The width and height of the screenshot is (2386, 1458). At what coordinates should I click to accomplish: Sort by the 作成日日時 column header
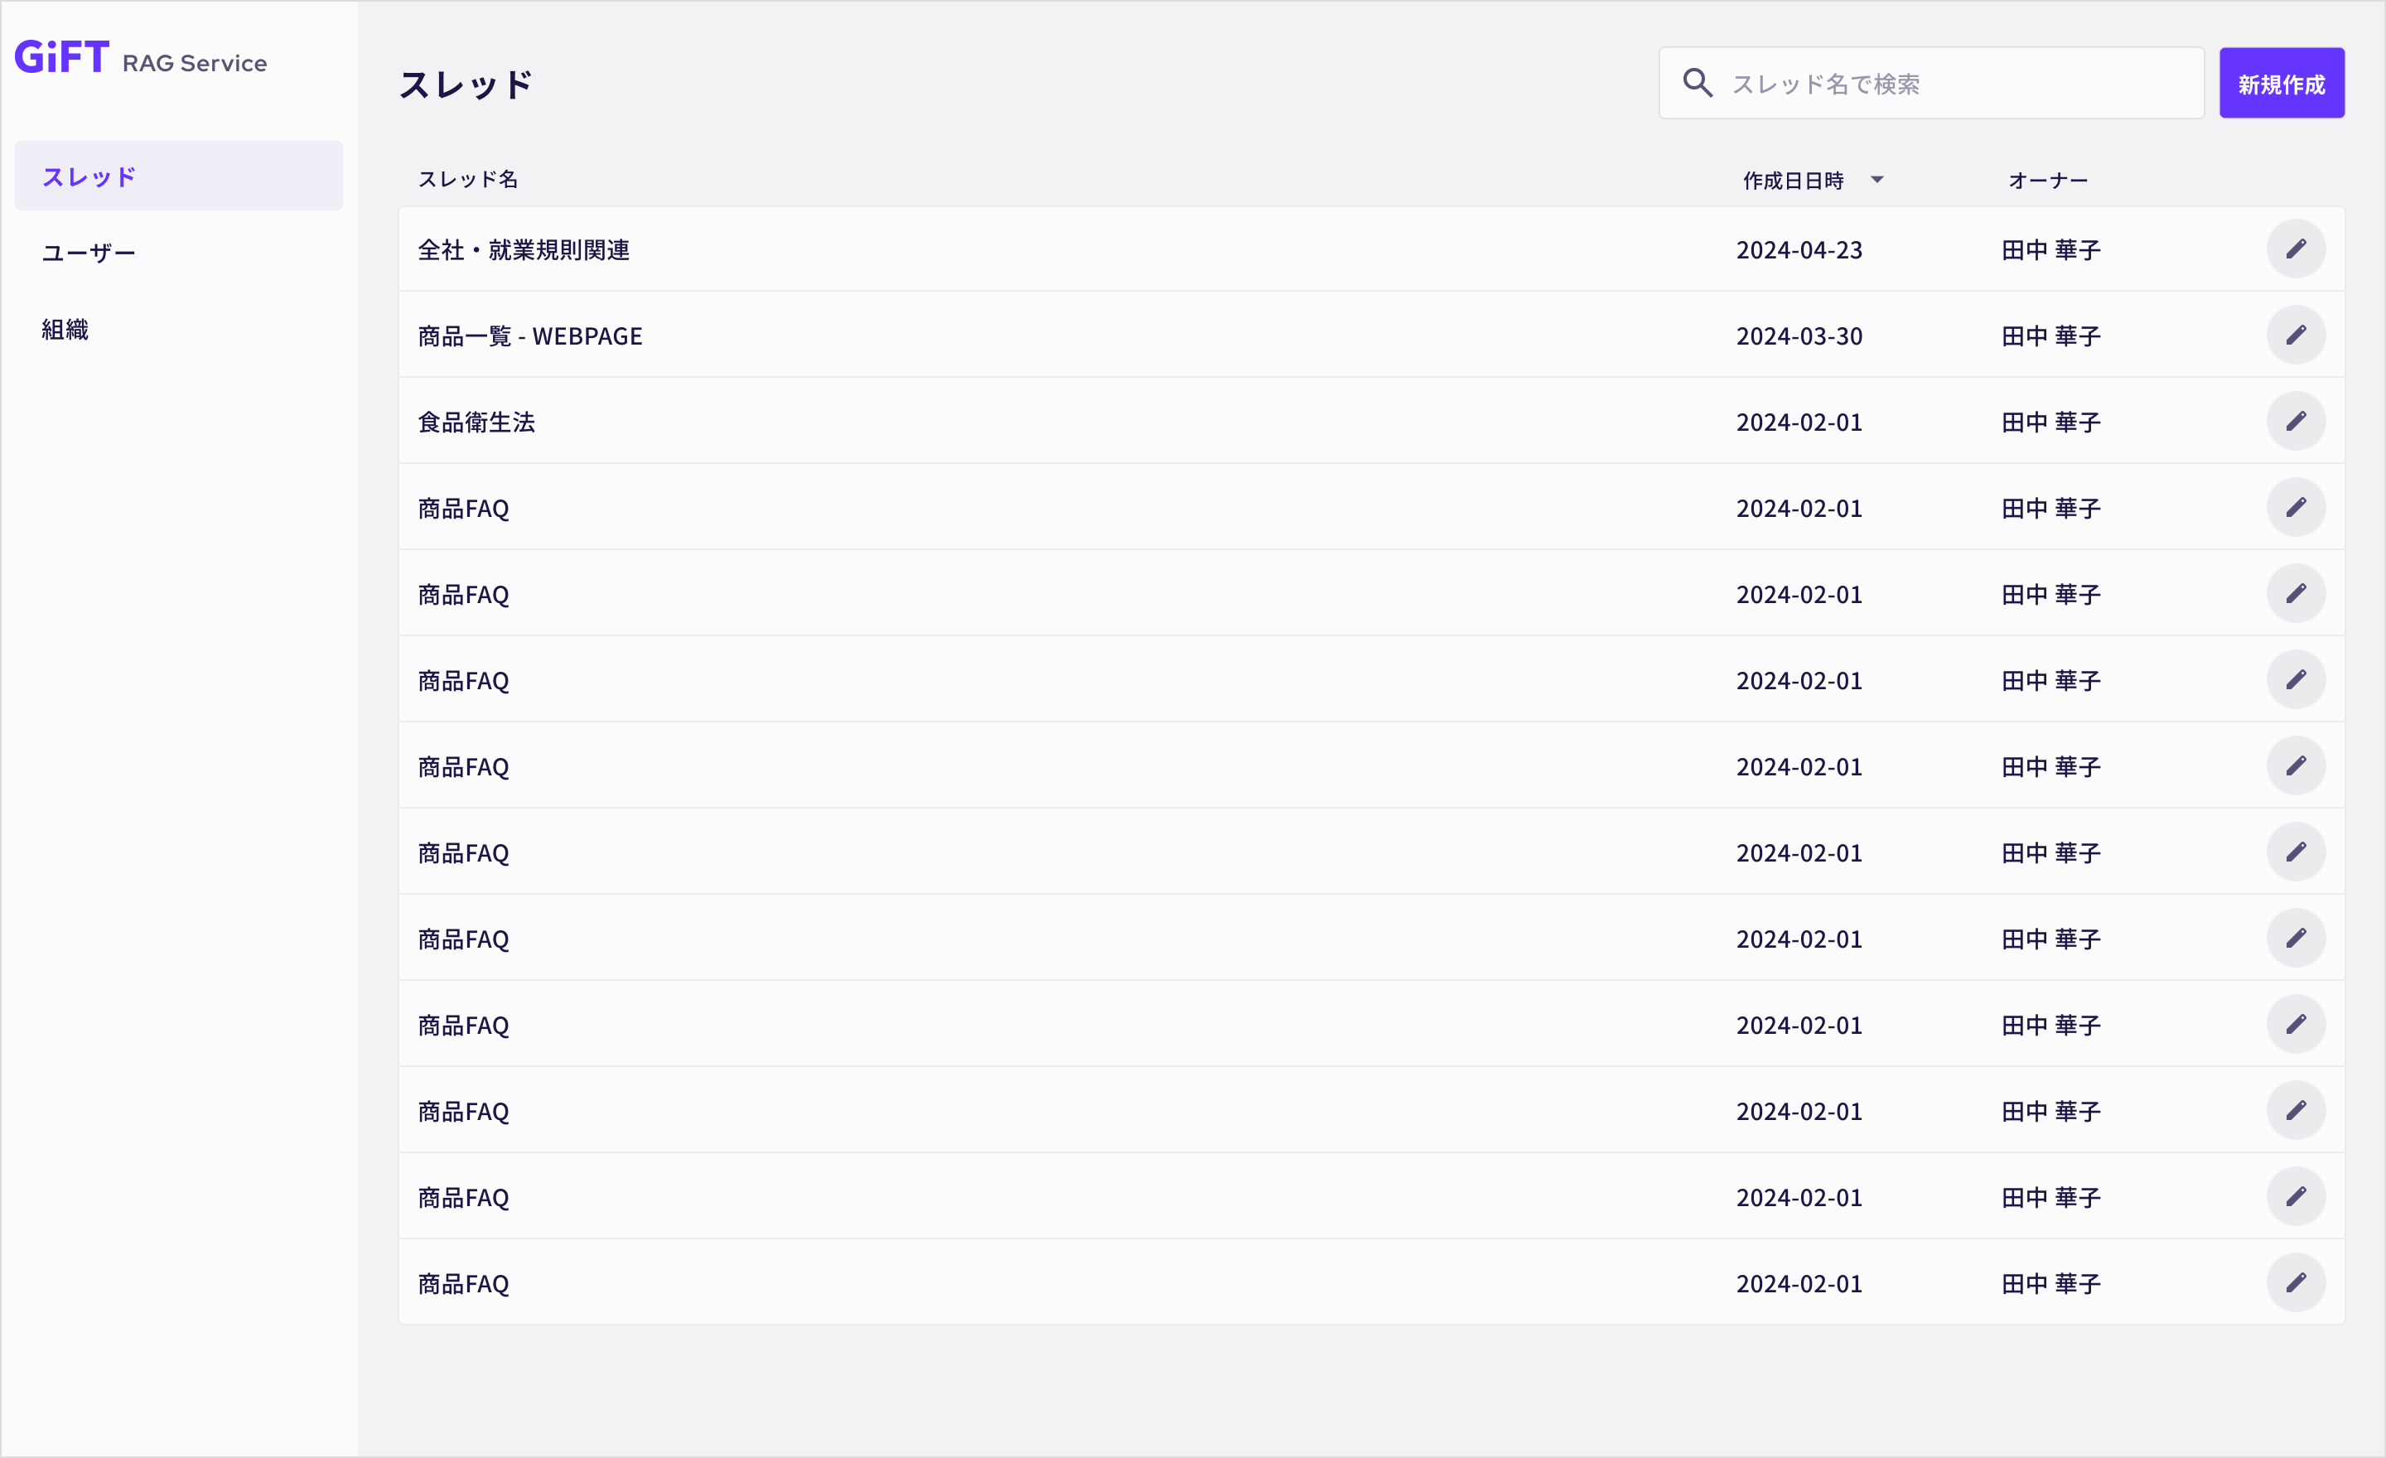1793,180
